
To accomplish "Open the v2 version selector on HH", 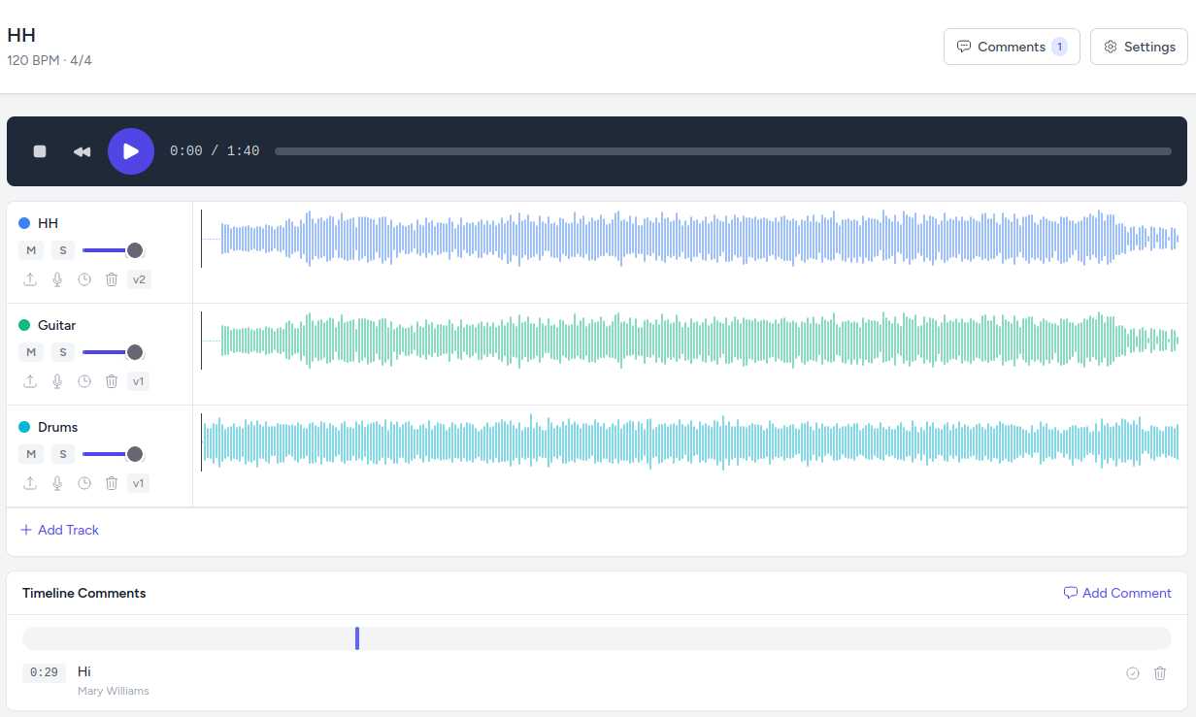I will coord(139,278).
